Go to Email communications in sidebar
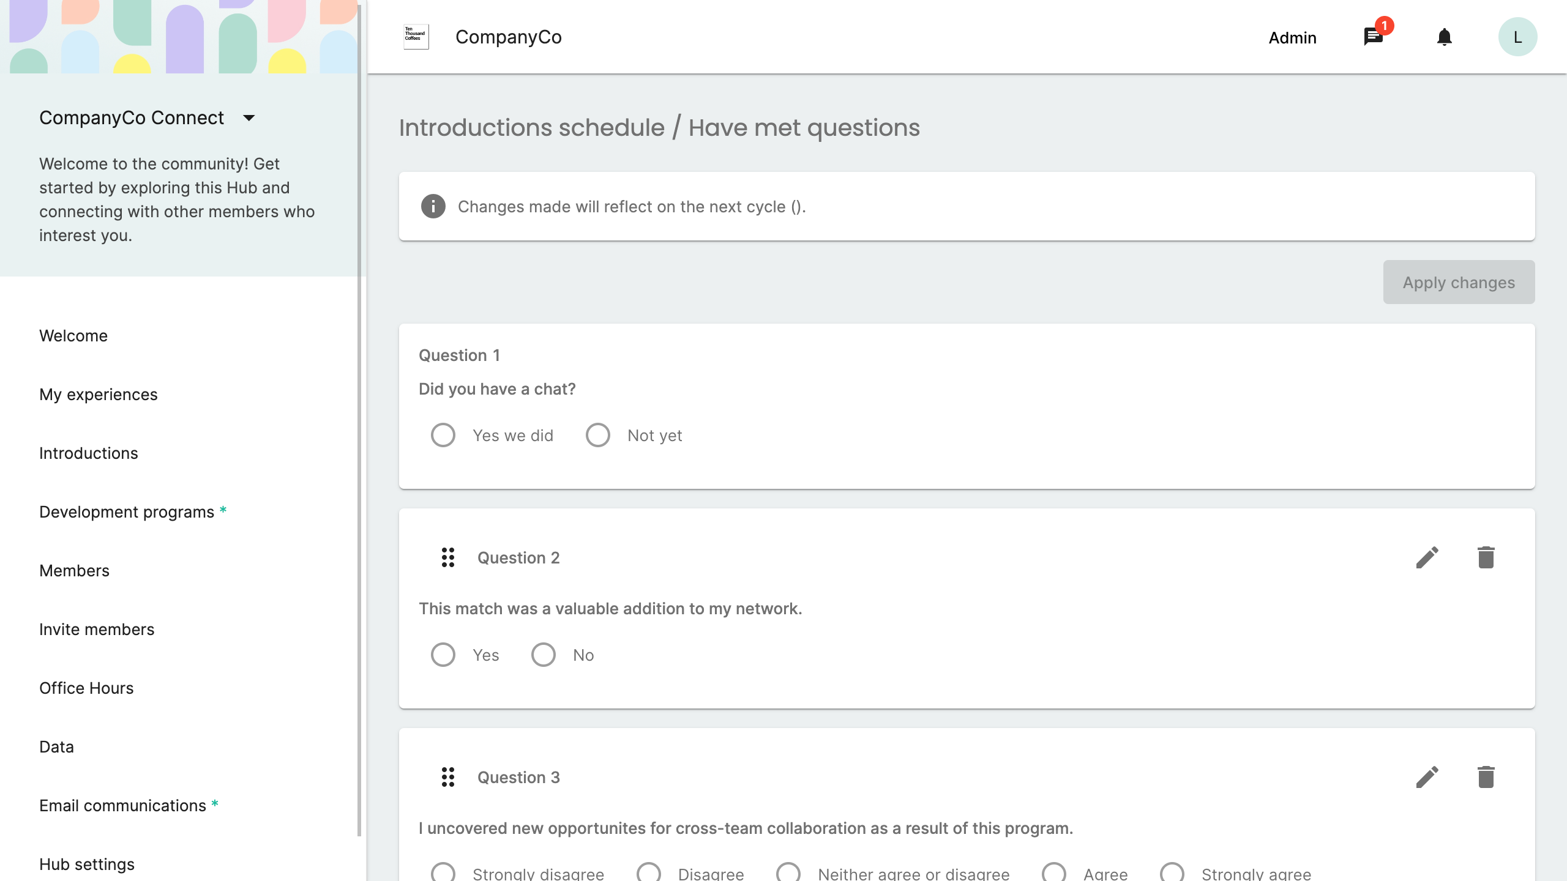 pyautogui.click(x=122, y=806)
